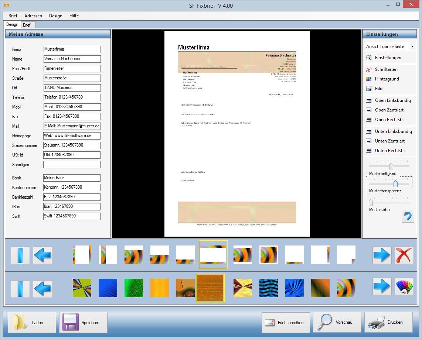422x340 pixels.
Task: Select the solid blue pattern thumbnail
Action: [x=108, y=288]
